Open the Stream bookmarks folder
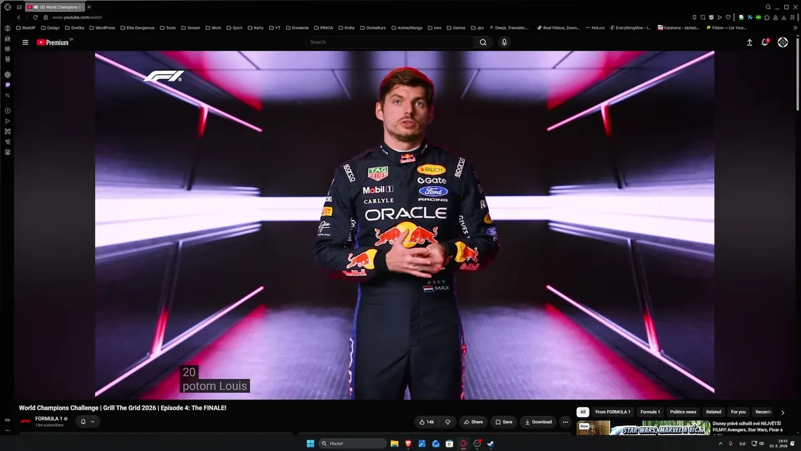801x451 pixels. (190, 28)
